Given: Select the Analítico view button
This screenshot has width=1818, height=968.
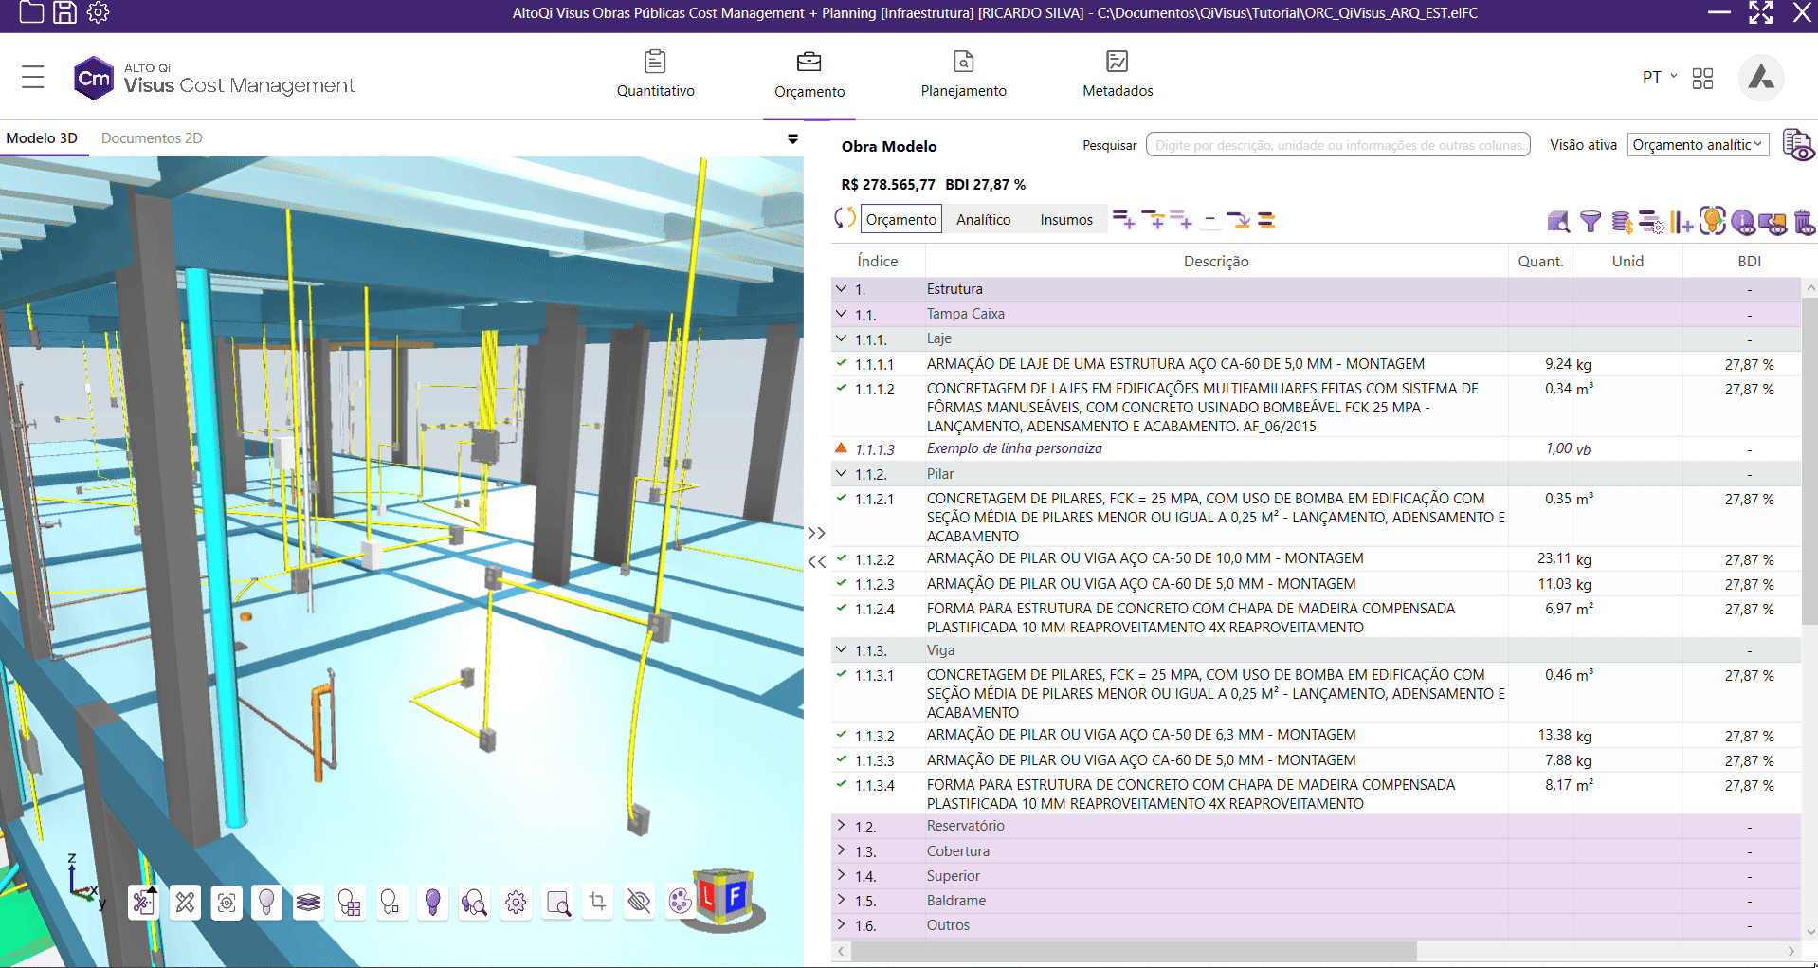Looking at the screenshot, I should (x=983, y=220).
